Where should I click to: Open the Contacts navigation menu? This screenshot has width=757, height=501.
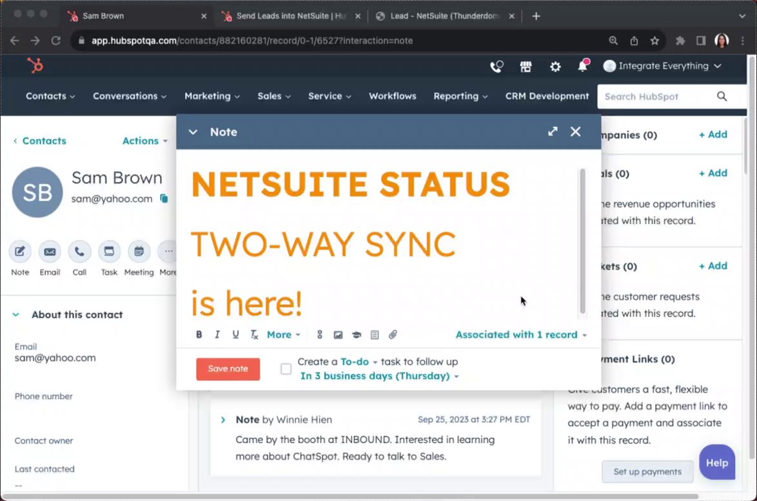coord(50,96)
